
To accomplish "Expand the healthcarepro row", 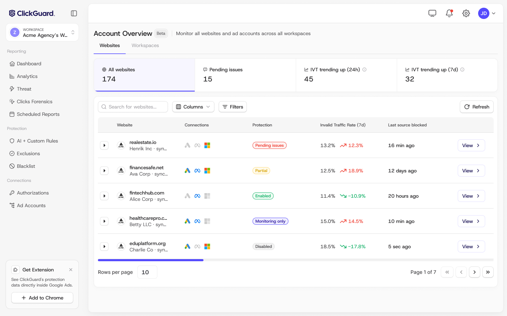I will click(x=104, y=221).
